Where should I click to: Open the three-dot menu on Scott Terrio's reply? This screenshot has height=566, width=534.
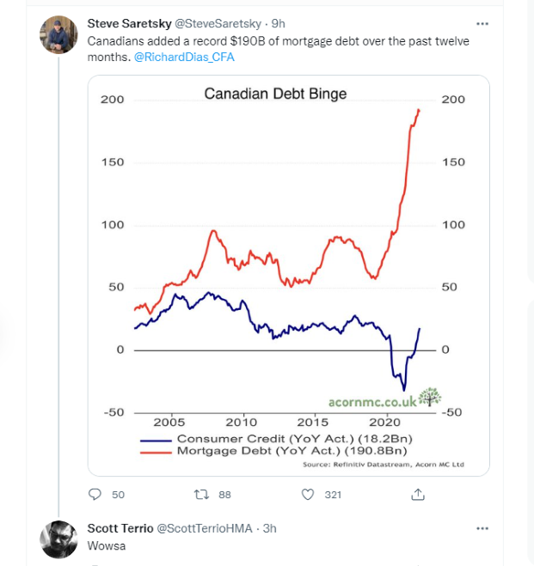482,528
